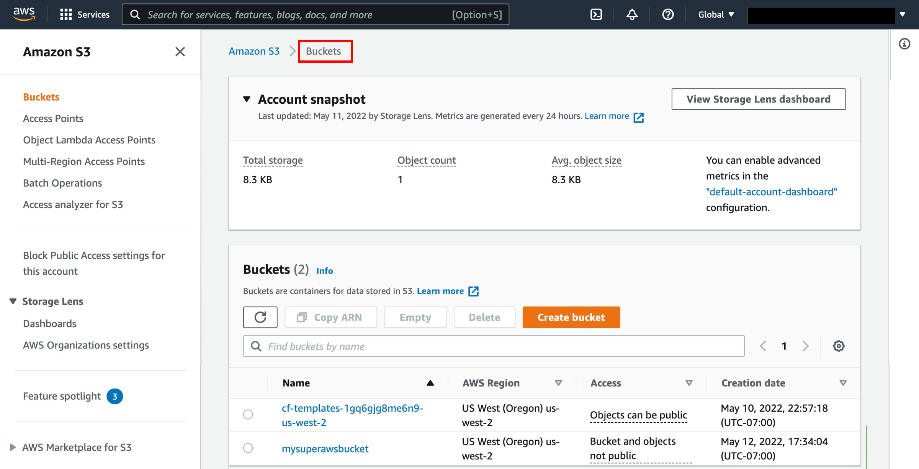Click the Create bucket orange button

tap(571, 317)
